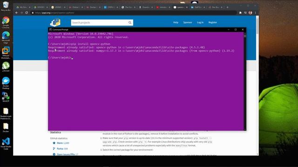This screenshot has width=298, height=167.
Task: Open the Chrome profile avatar
Action: (x=251, y=13)
